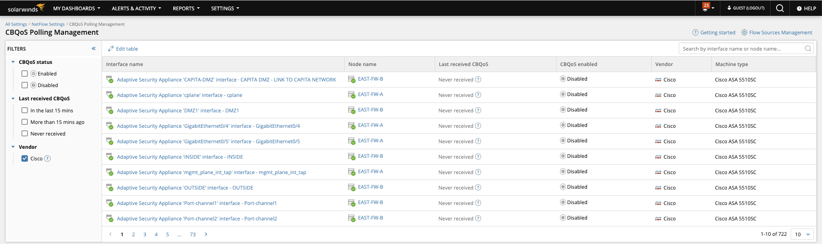
Task: Click the guest user icon
Action: 729,8
